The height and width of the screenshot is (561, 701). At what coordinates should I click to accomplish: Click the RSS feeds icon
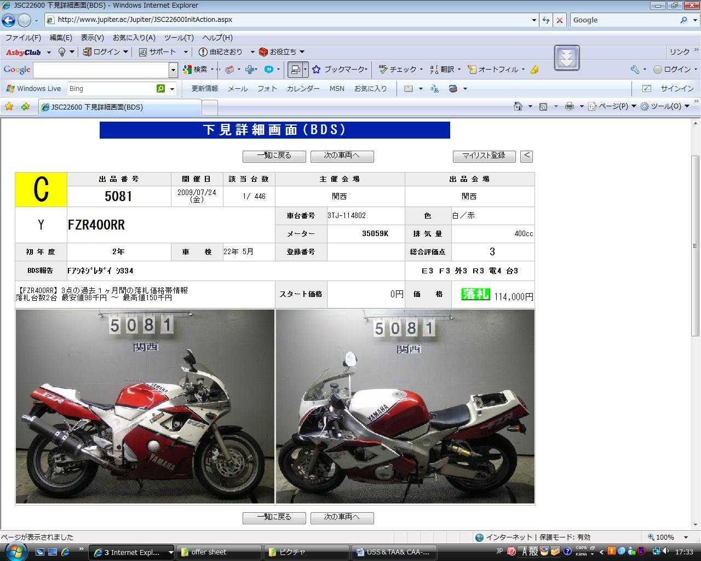pyautogui.click(x=543, y=106)
